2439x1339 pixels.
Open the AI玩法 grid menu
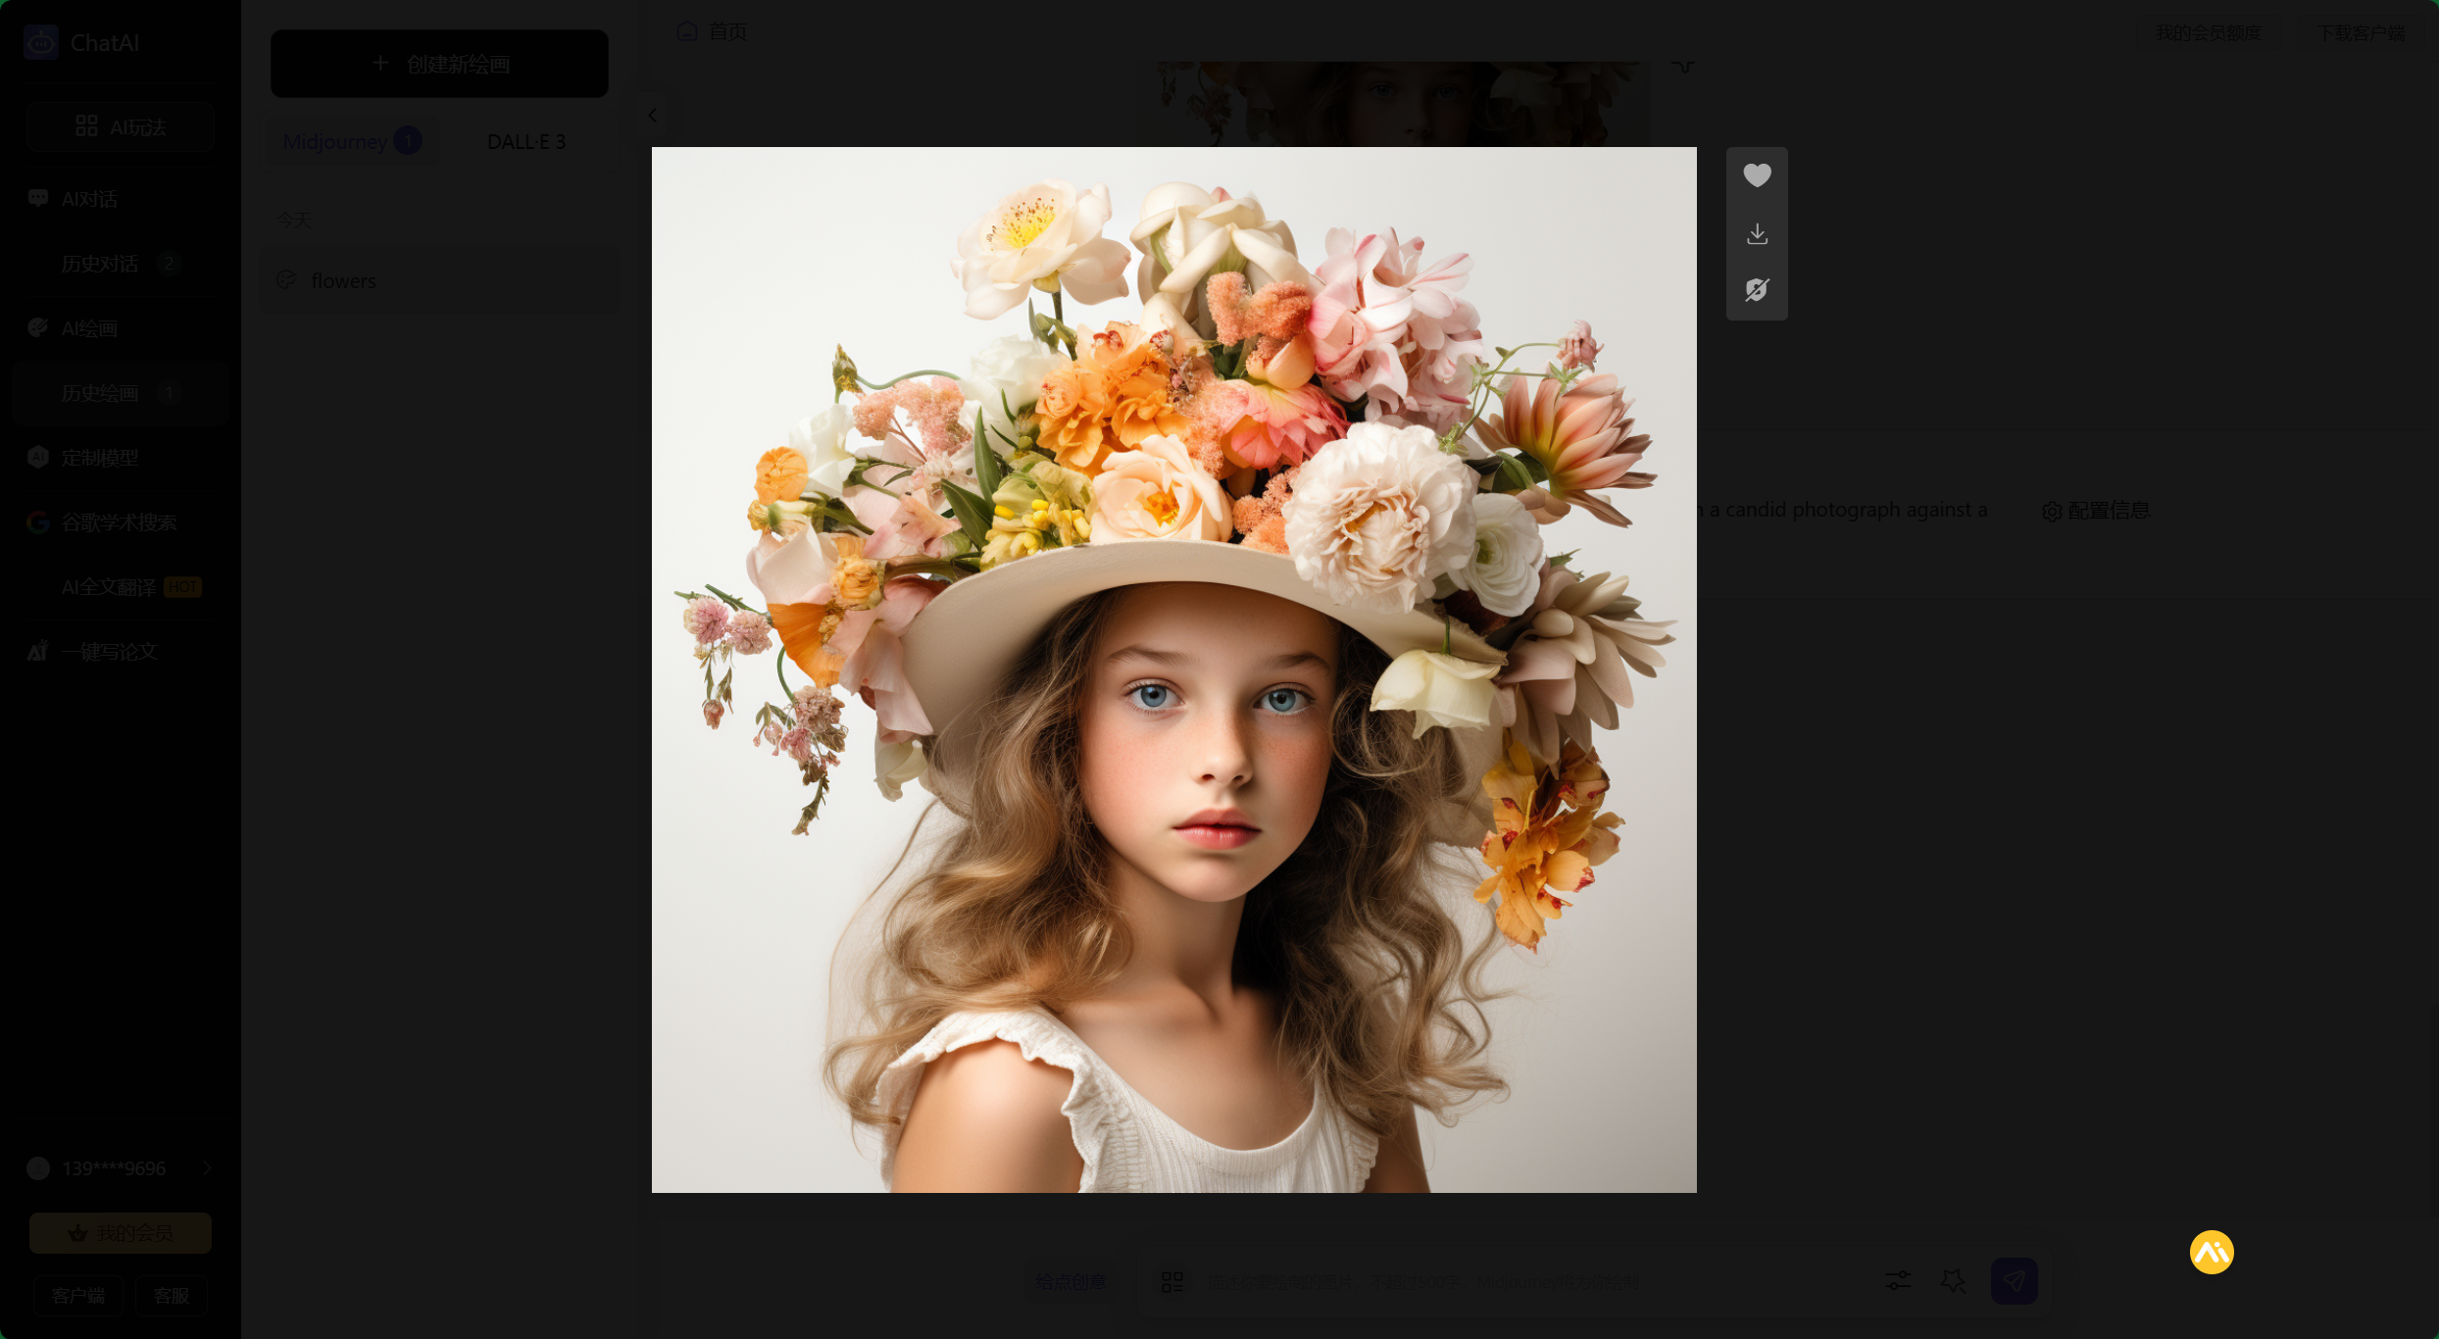121,127
